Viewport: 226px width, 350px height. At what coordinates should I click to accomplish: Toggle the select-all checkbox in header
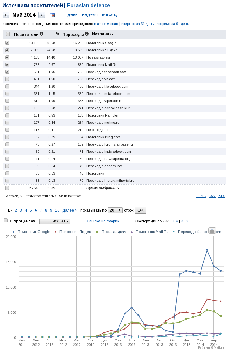click(x=8, y=34)
